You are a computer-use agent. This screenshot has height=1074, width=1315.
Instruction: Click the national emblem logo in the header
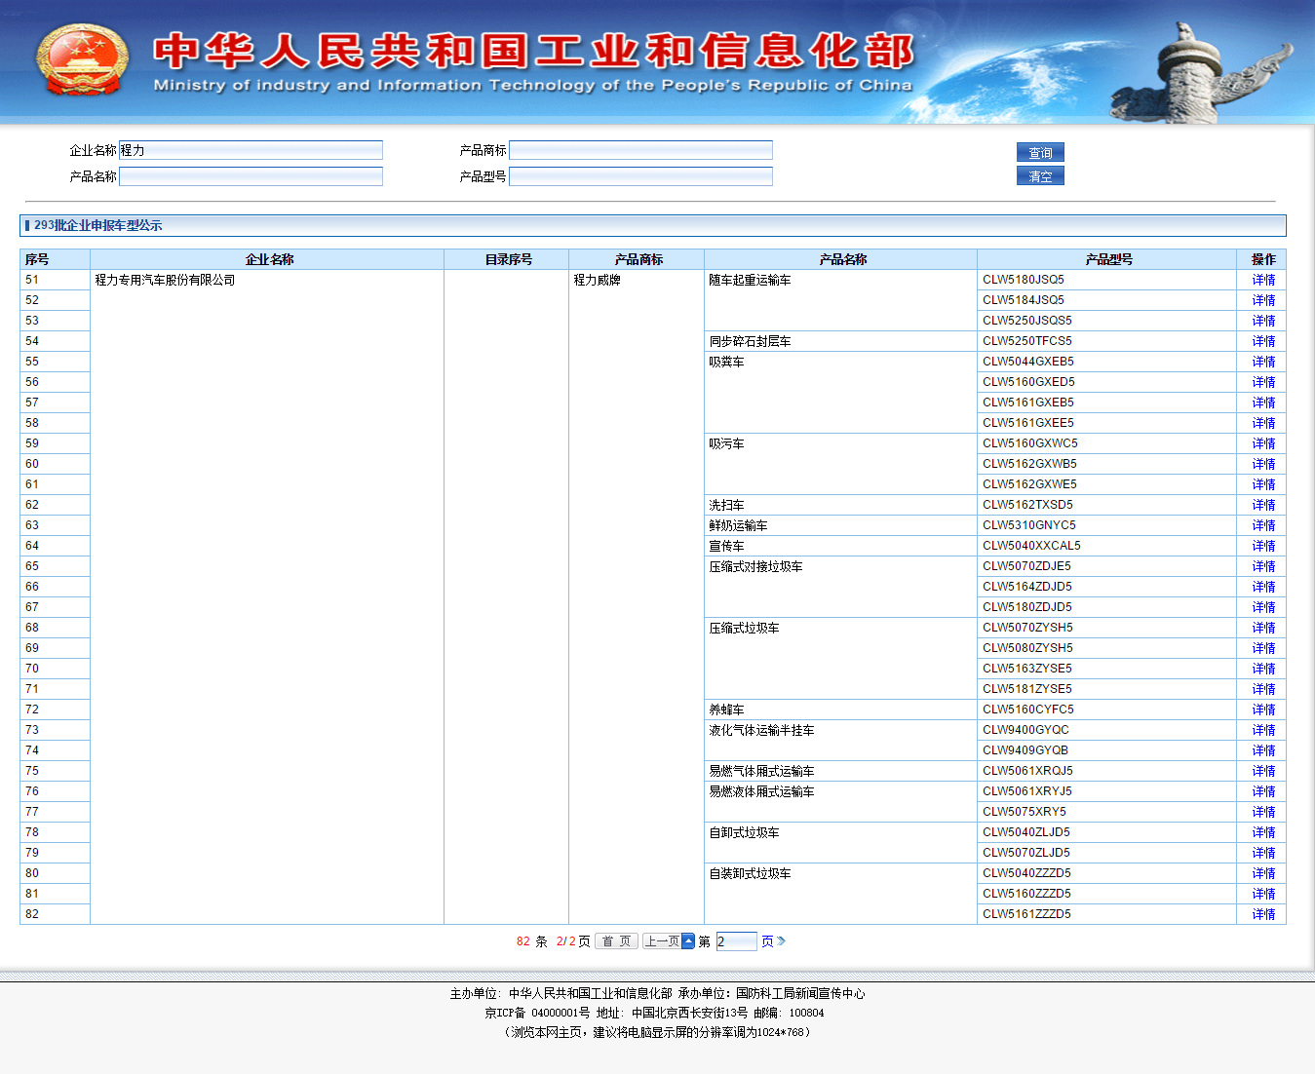(x=83, y=60)
